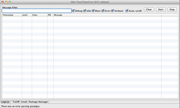Click the error parsing packages status text

(20, 106)
